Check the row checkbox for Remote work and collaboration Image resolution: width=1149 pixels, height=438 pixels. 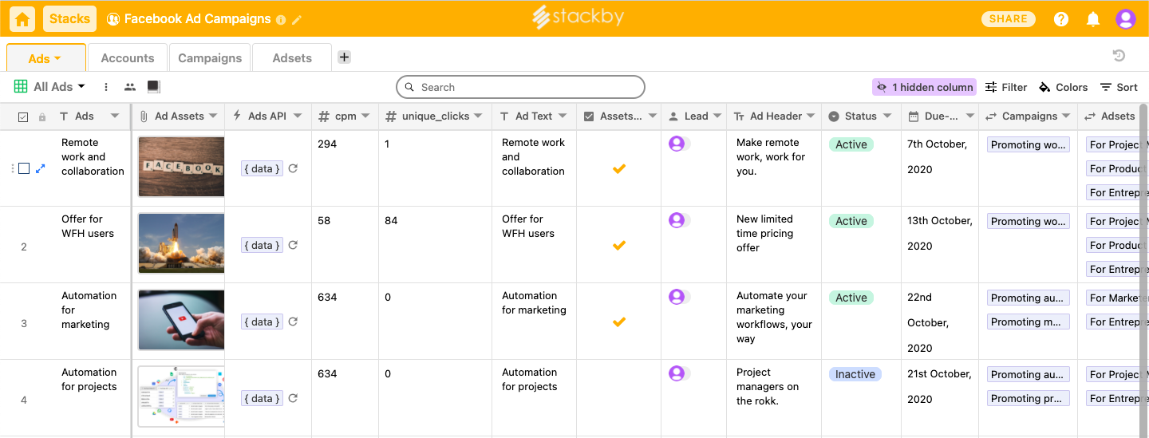coord(24,168)
